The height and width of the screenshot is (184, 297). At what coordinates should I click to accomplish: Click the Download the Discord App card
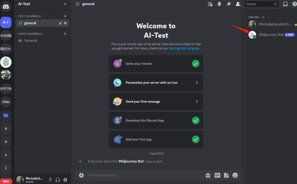click(x=156, y=120)
